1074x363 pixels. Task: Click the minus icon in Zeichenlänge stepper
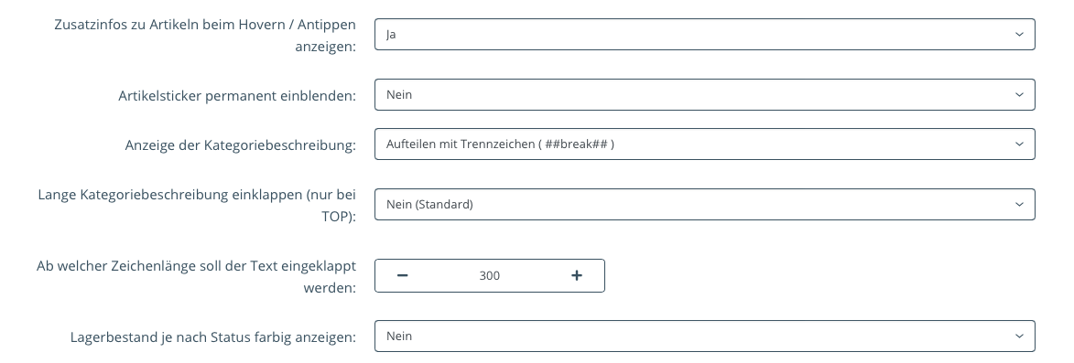coord(403,275)
